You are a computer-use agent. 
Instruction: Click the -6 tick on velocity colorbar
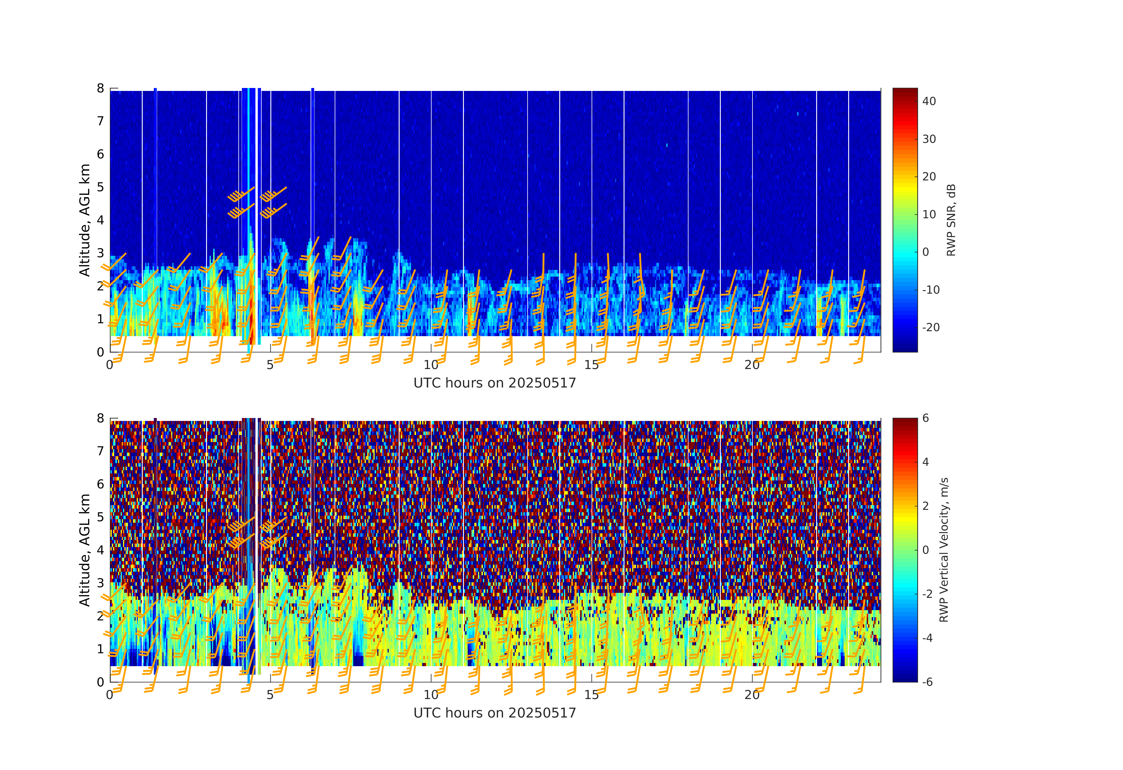tap(927, 682)
